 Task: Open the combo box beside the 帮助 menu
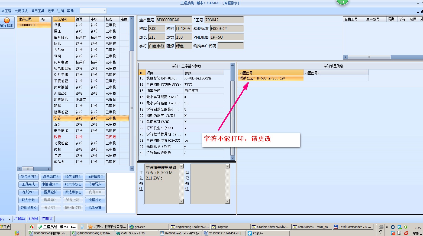coord(93,11)
